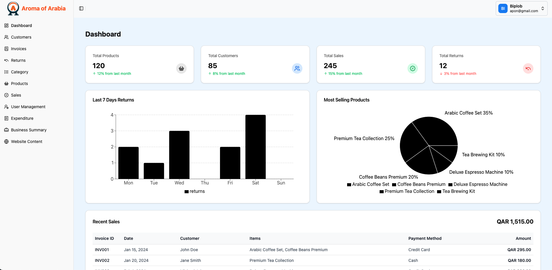Viewport: 552px width, 270px height.
Task: Click the Category list icon in sidebar
Action: [x=6, y=72]
